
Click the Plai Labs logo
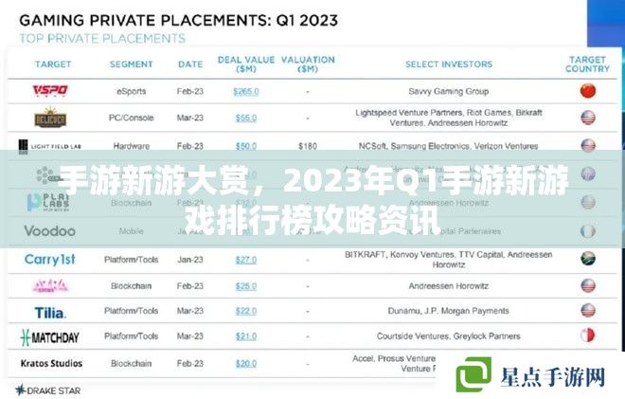pyautogui.click(x=48, y=202)
